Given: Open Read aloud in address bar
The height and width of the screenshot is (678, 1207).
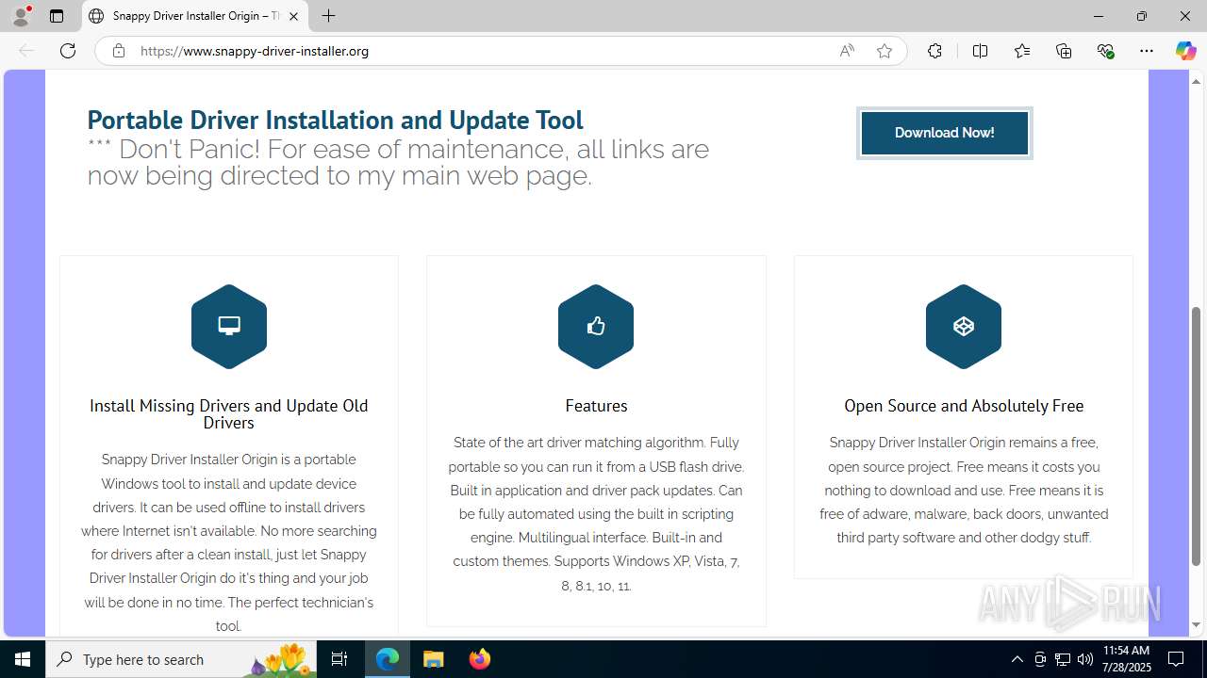Looking at the screenshot, I should point(847,51).
